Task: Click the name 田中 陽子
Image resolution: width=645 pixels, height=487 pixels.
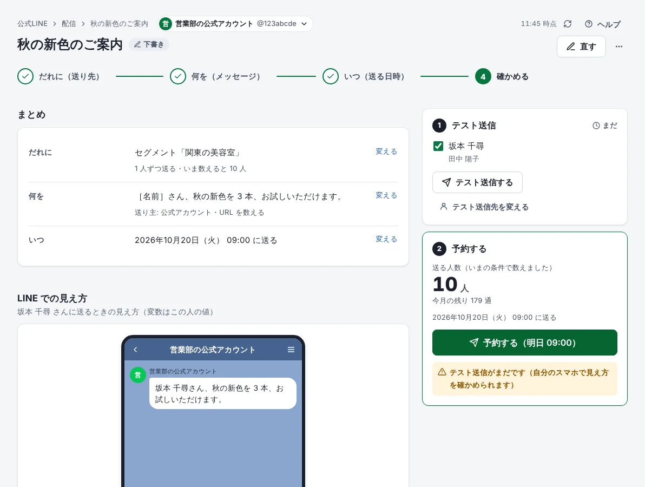Action: pyautogui.click(x=464, y=159)
